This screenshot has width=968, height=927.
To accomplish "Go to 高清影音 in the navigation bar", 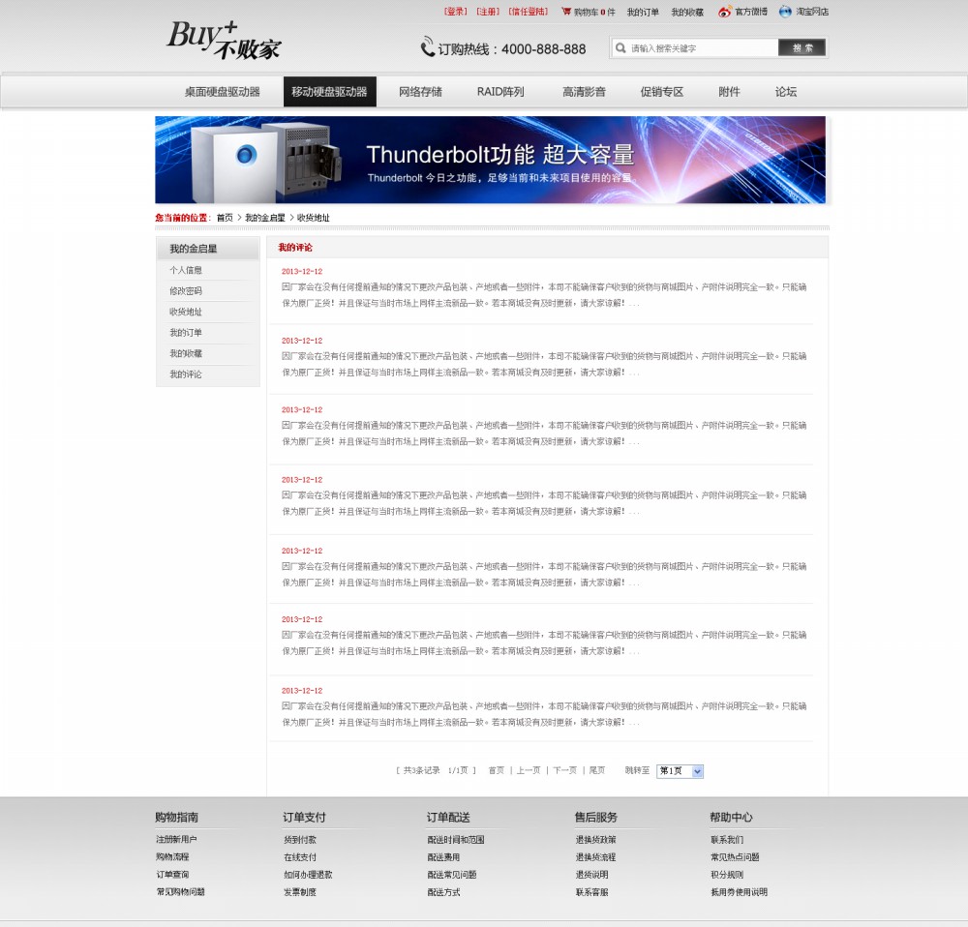I will click(584, 92).
